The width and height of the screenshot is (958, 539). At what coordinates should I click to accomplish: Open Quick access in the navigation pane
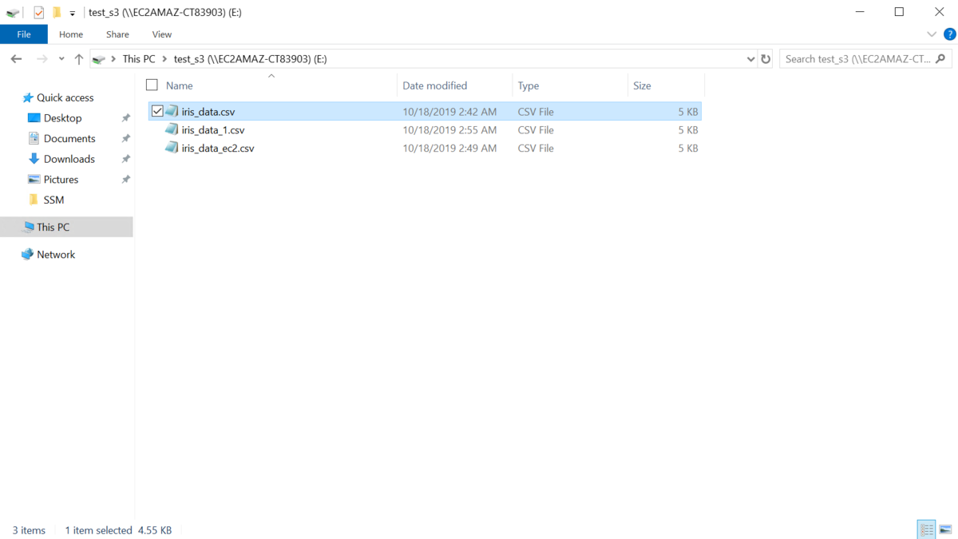pos(65,97)
